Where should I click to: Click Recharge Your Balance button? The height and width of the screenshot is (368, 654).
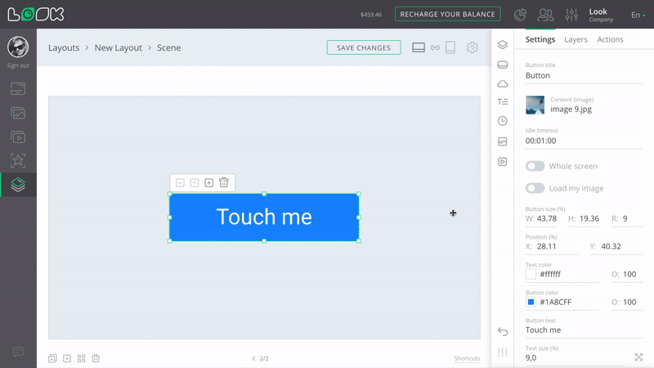[x=448, y=14]
